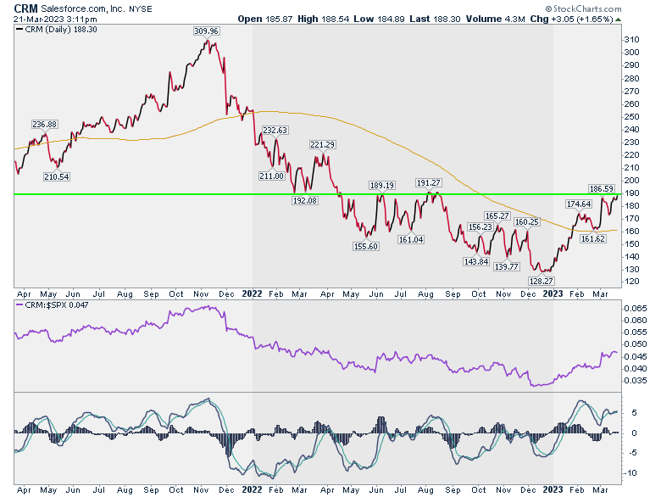Click the 2023 label on upper time axis
Screen dimensions: 661x497
(553, 293)
